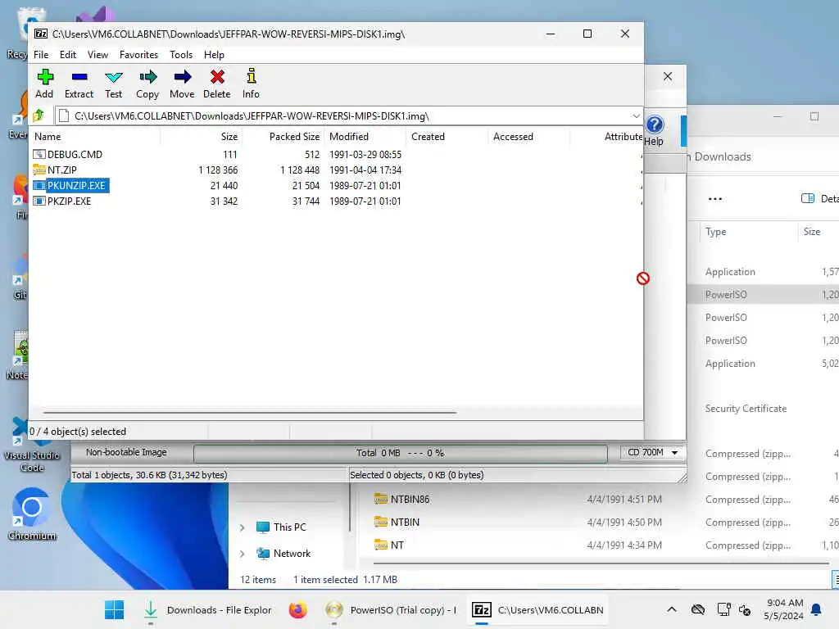Viewport: 839px width, 629px height.
Task: Click the Windows Start button
Action: coord(114,609)
